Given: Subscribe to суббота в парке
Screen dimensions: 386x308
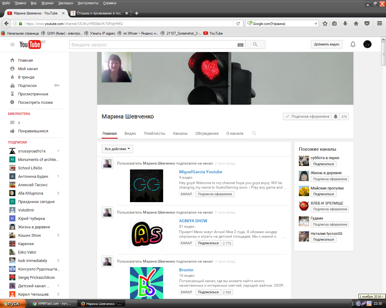Looking at the screenshot, I should click(323, 164).
